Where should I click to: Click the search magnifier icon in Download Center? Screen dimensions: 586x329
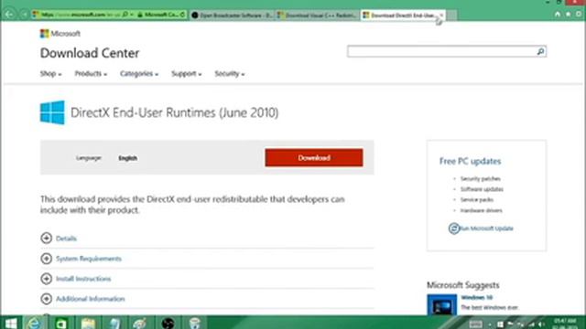click(x=540, y=51)
